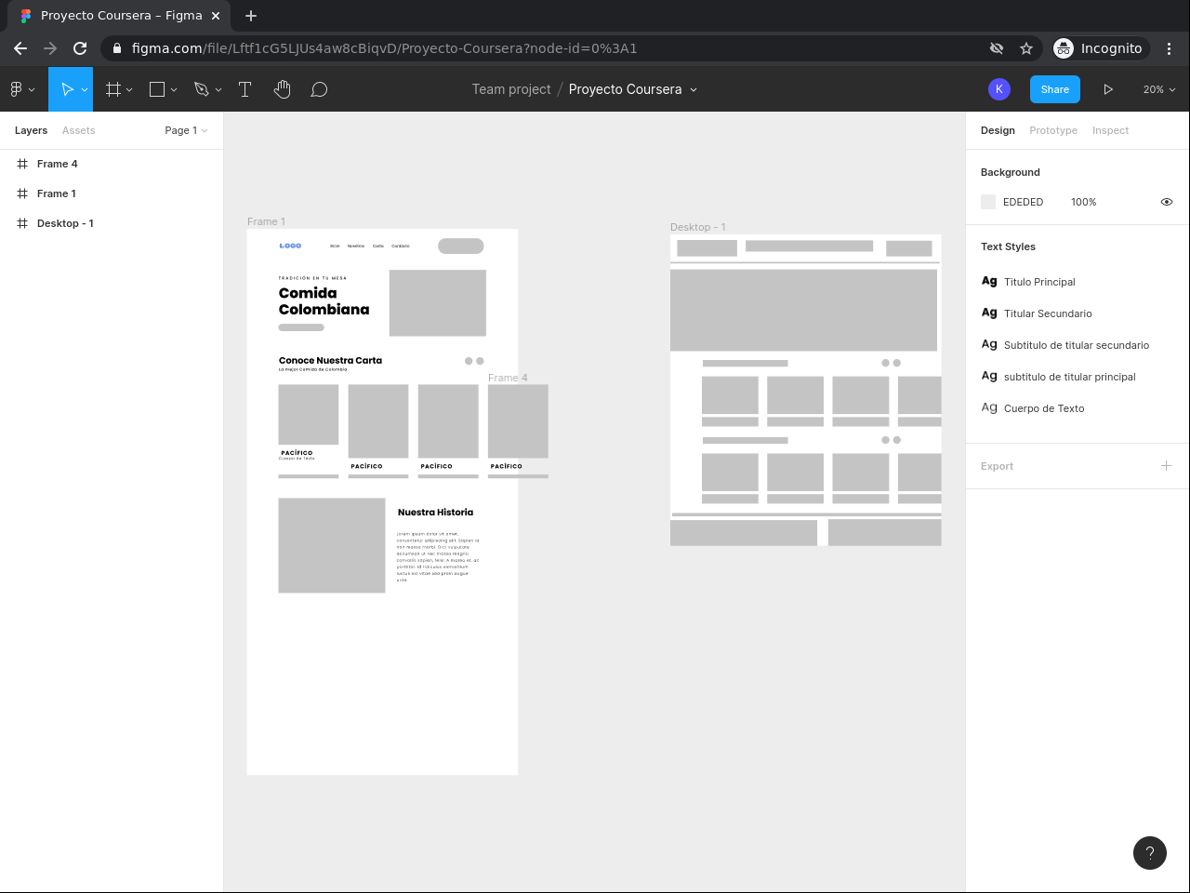Toggle background visibility eye icon

point(1166,202)
